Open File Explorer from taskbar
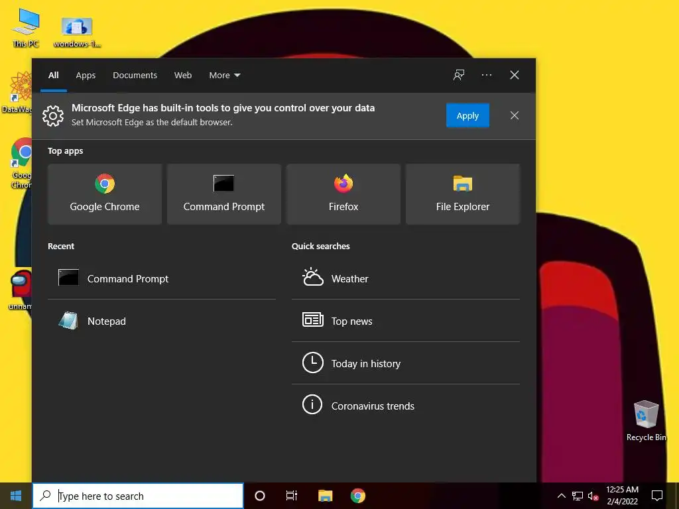This screenshot has width=679, height=509. click(325, 496)
